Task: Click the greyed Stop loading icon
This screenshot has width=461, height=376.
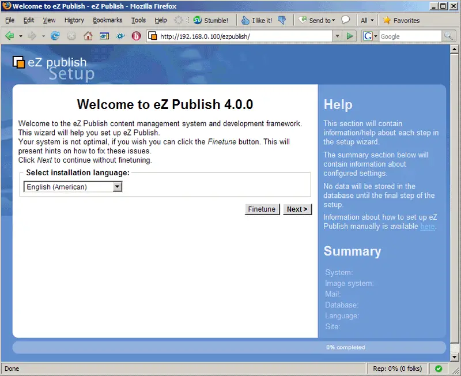Action: pyautogui.click(x=71, y=36)
